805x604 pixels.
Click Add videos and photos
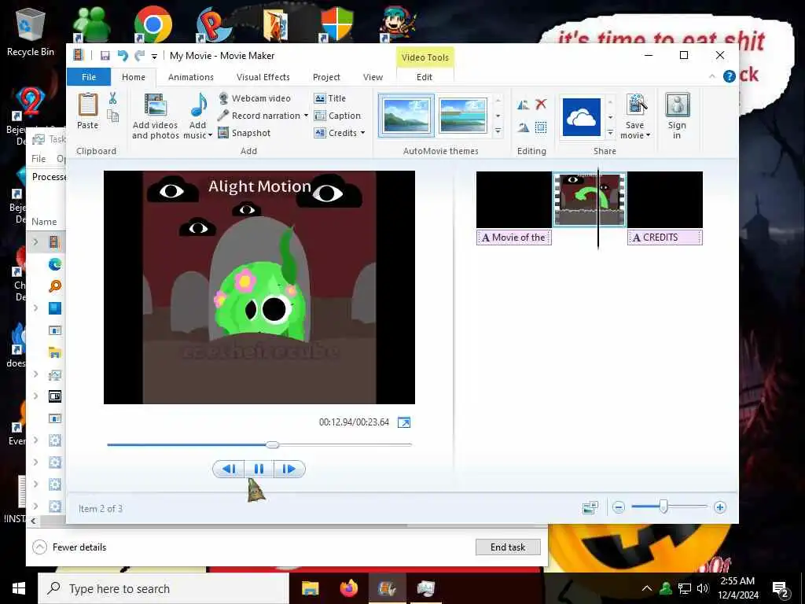155,116
